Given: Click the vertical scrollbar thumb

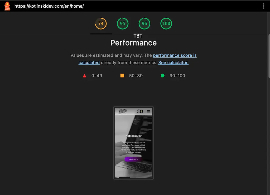Looking at the screenshot, I should click(x=269, y=56).
